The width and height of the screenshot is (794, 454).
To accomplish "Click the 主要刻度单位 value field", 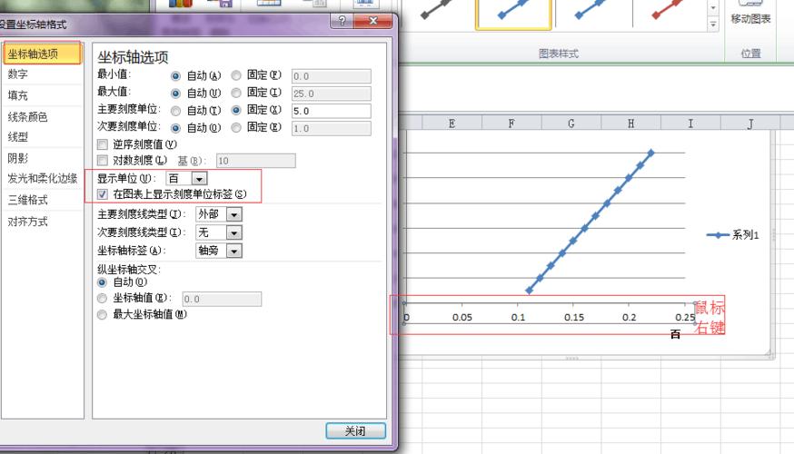I will tap(331, 111).
